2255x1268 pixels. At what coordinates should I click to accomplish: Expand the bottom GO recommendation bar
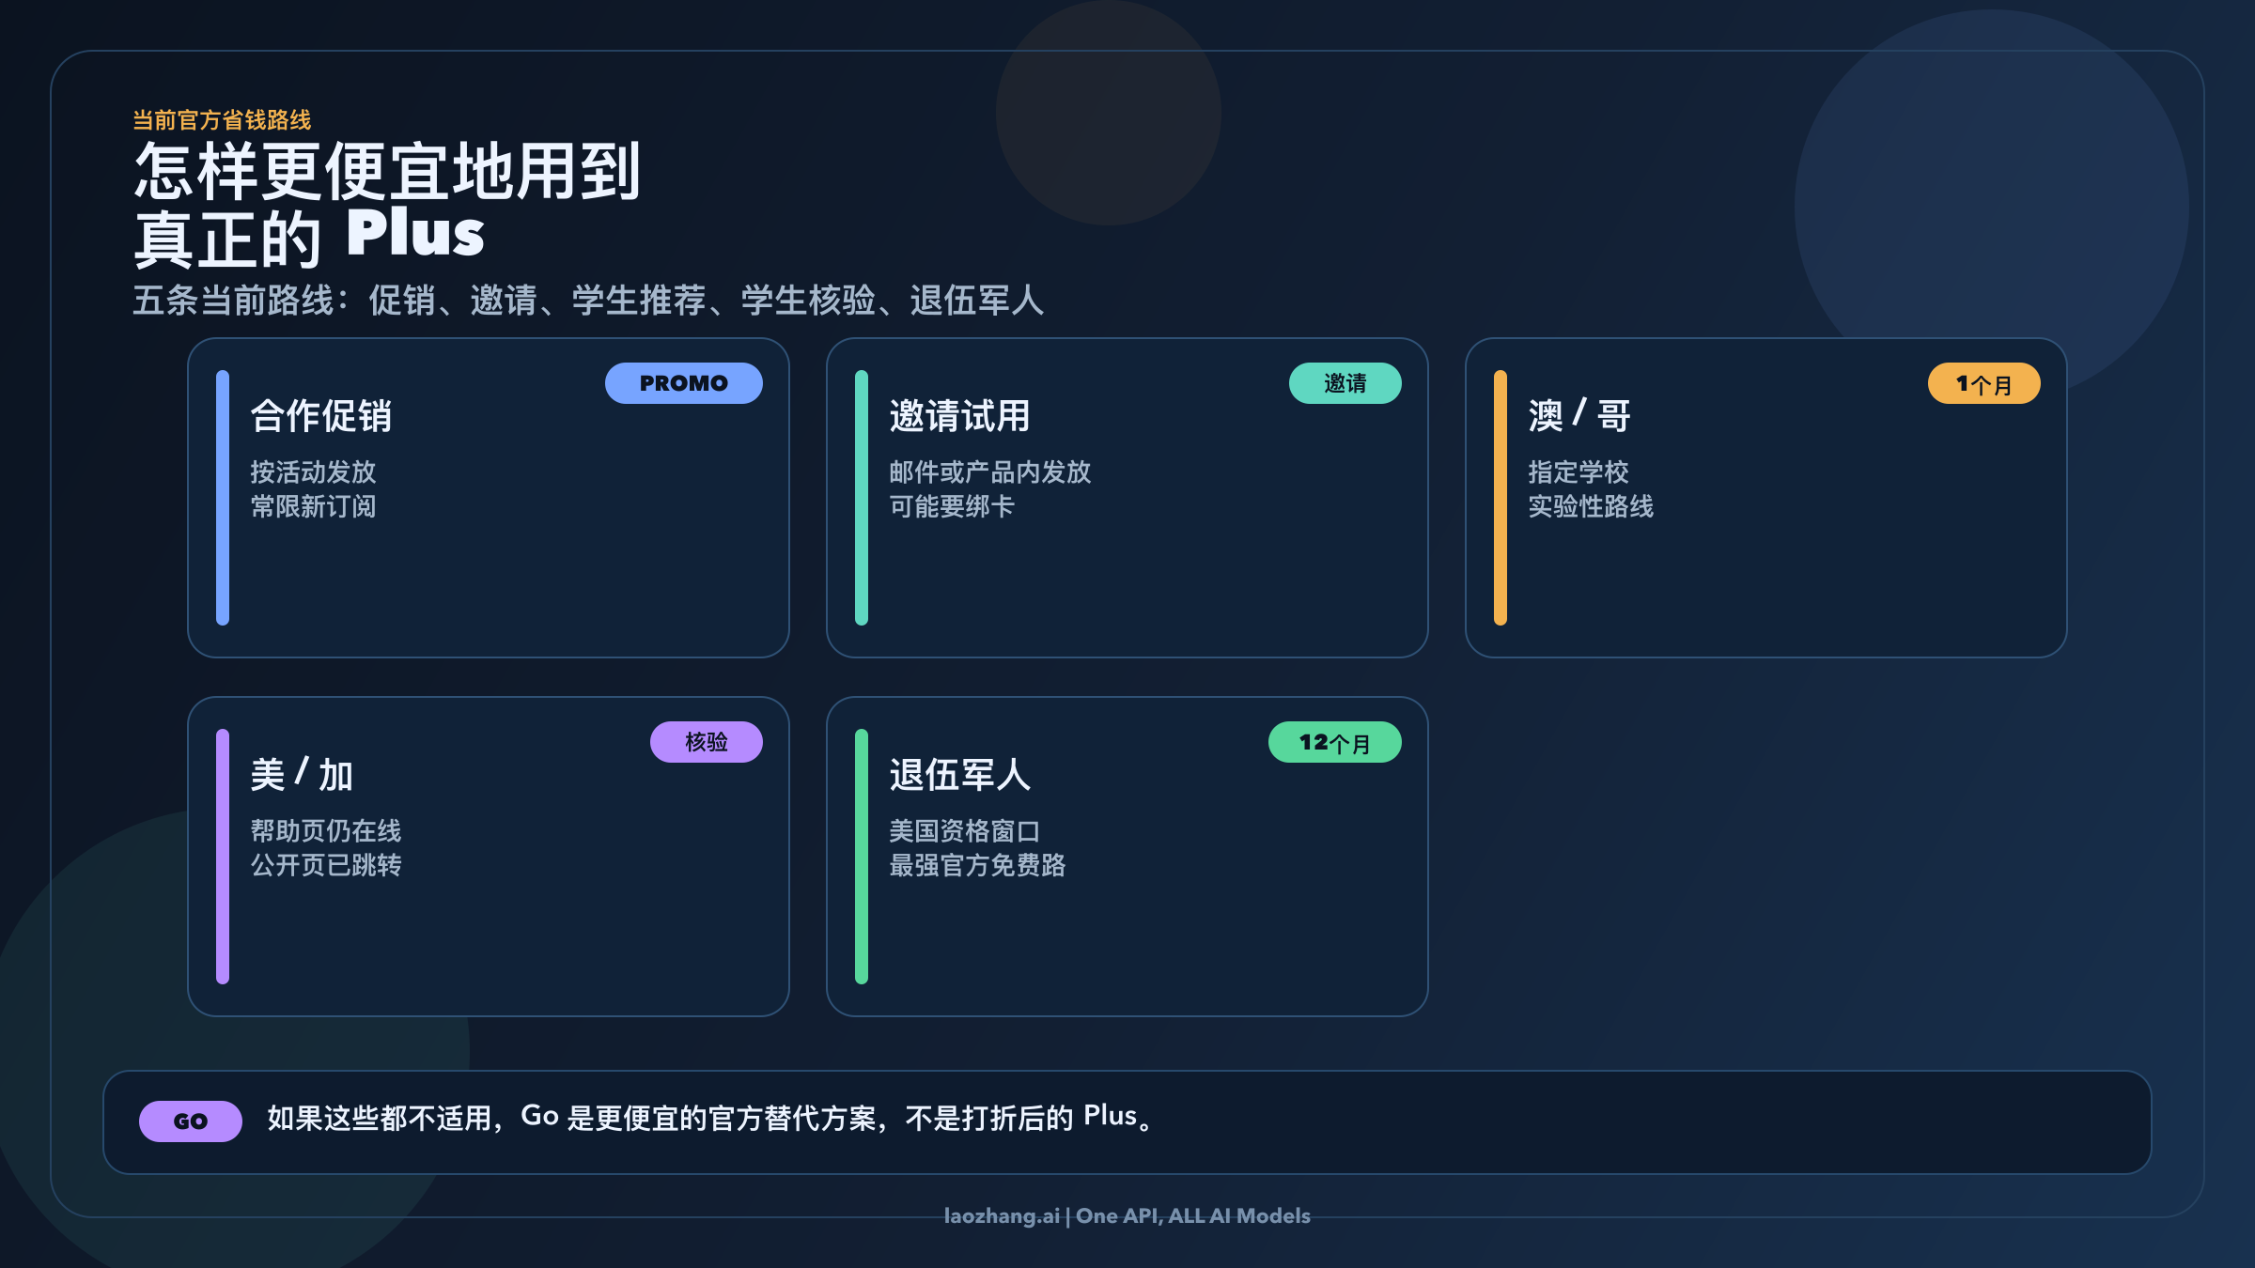click(1127, 1120)
